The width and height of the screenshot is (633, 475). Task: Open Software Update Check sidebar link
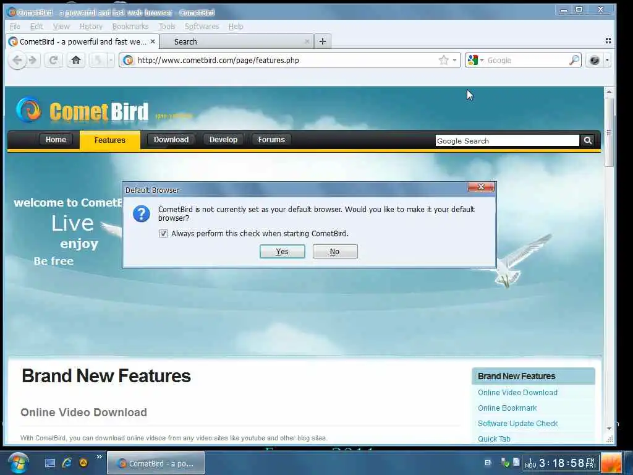coord(517,423)
